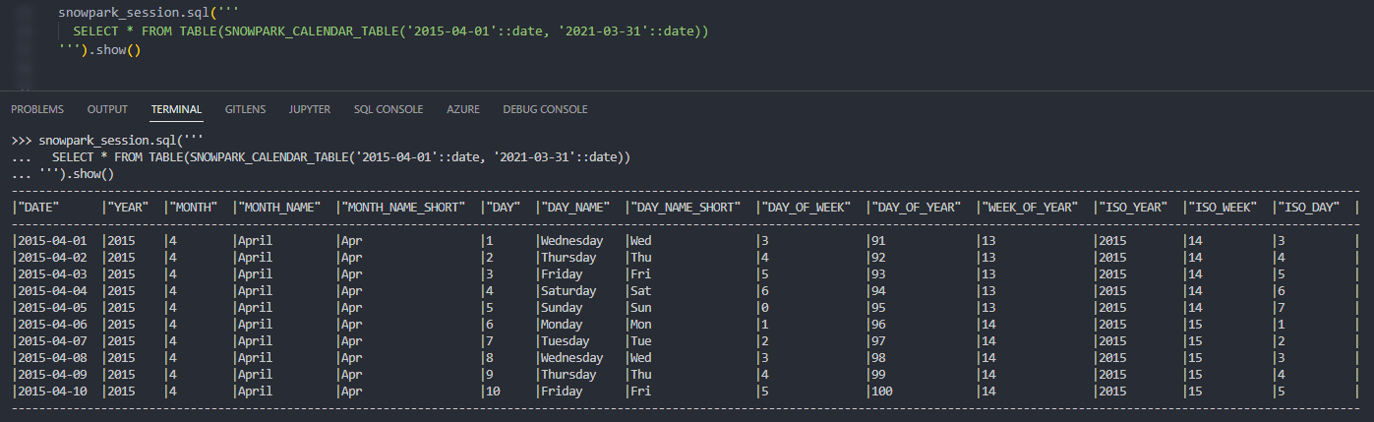1374x422 pixels.
Task: Switch to the OUTPUT tab
Action: coord(107,109)
